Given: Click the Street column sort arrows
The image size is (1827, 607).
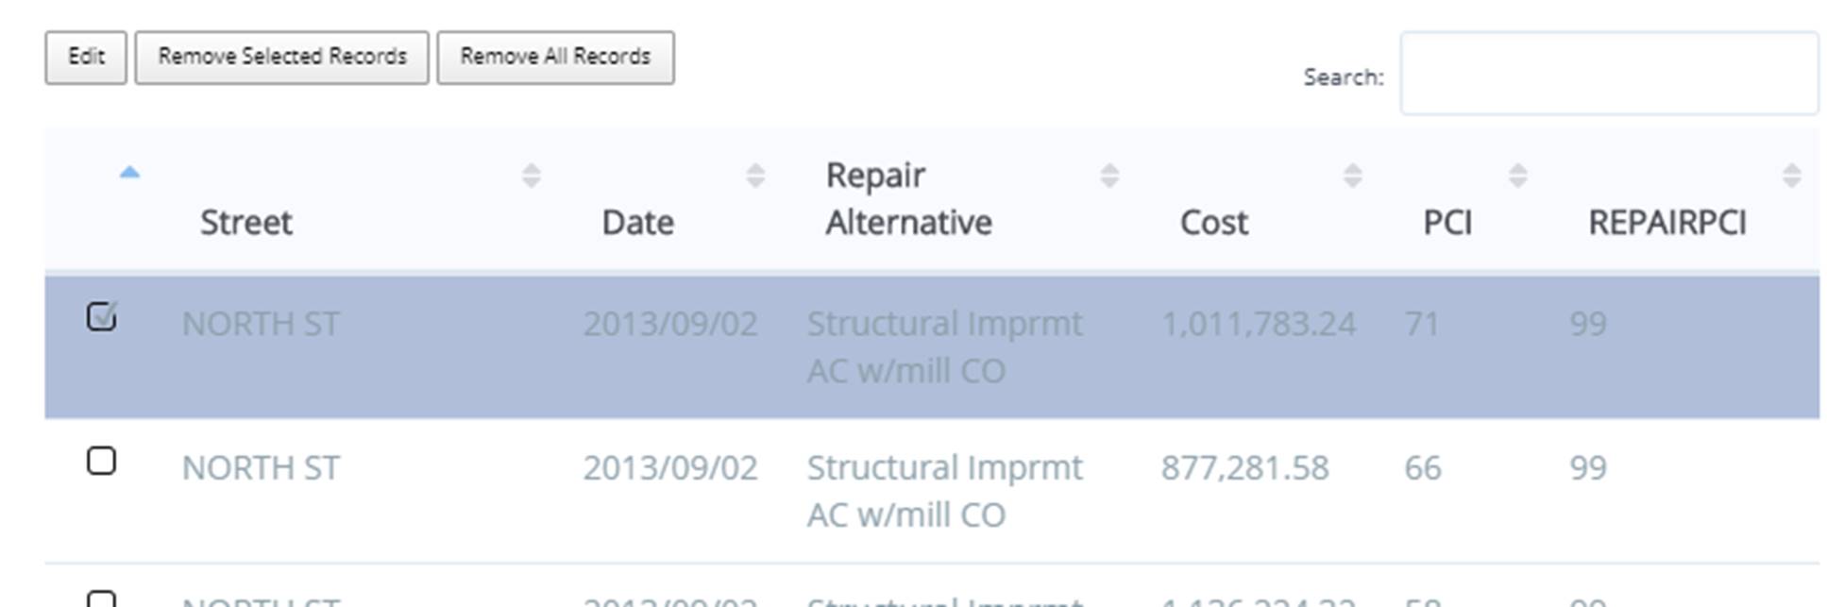Looking at the screenshot, I should pos(531,176).
